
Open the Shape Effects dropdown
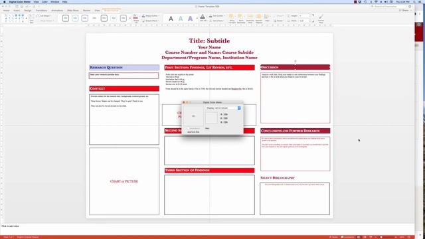(150, 21)
